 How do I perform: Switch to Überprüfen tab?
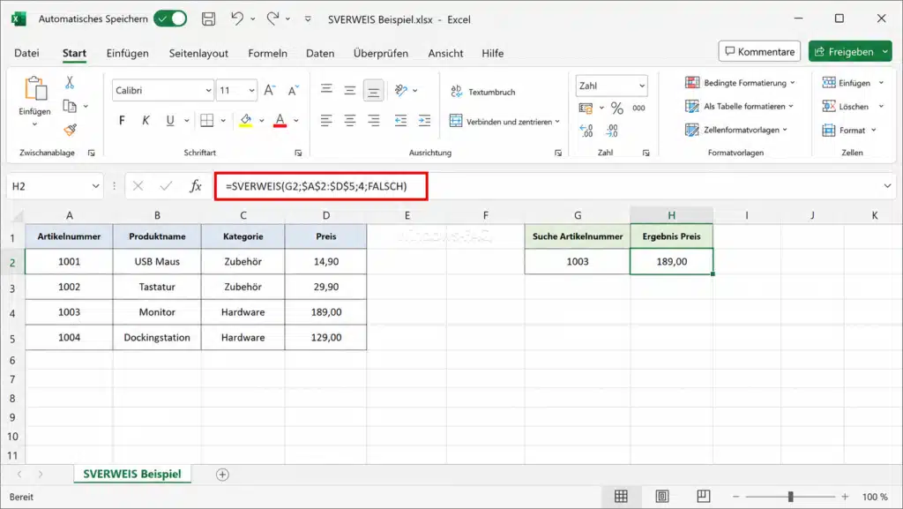(x=381, y=53)
